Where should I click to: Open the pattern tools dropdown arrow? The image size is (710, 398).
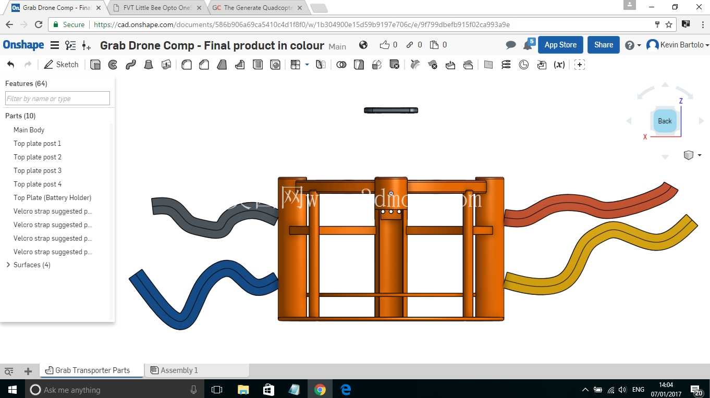click(x=307, y=65)
